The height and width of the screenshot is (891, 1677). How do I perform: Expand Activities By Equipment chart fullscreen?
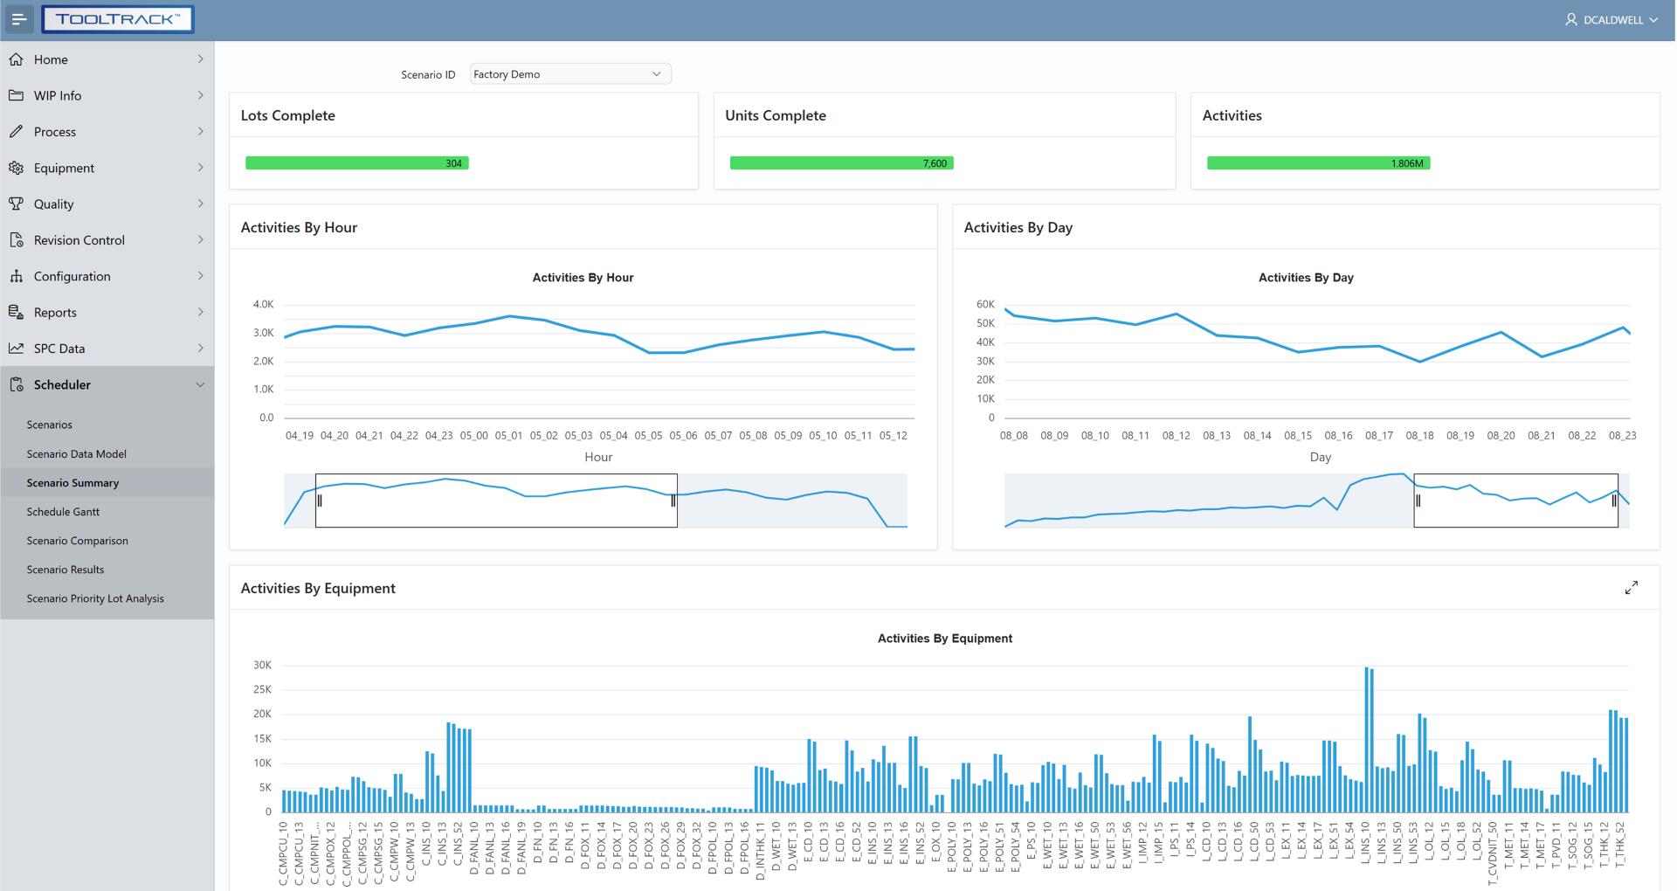[x=1631, y=588]
